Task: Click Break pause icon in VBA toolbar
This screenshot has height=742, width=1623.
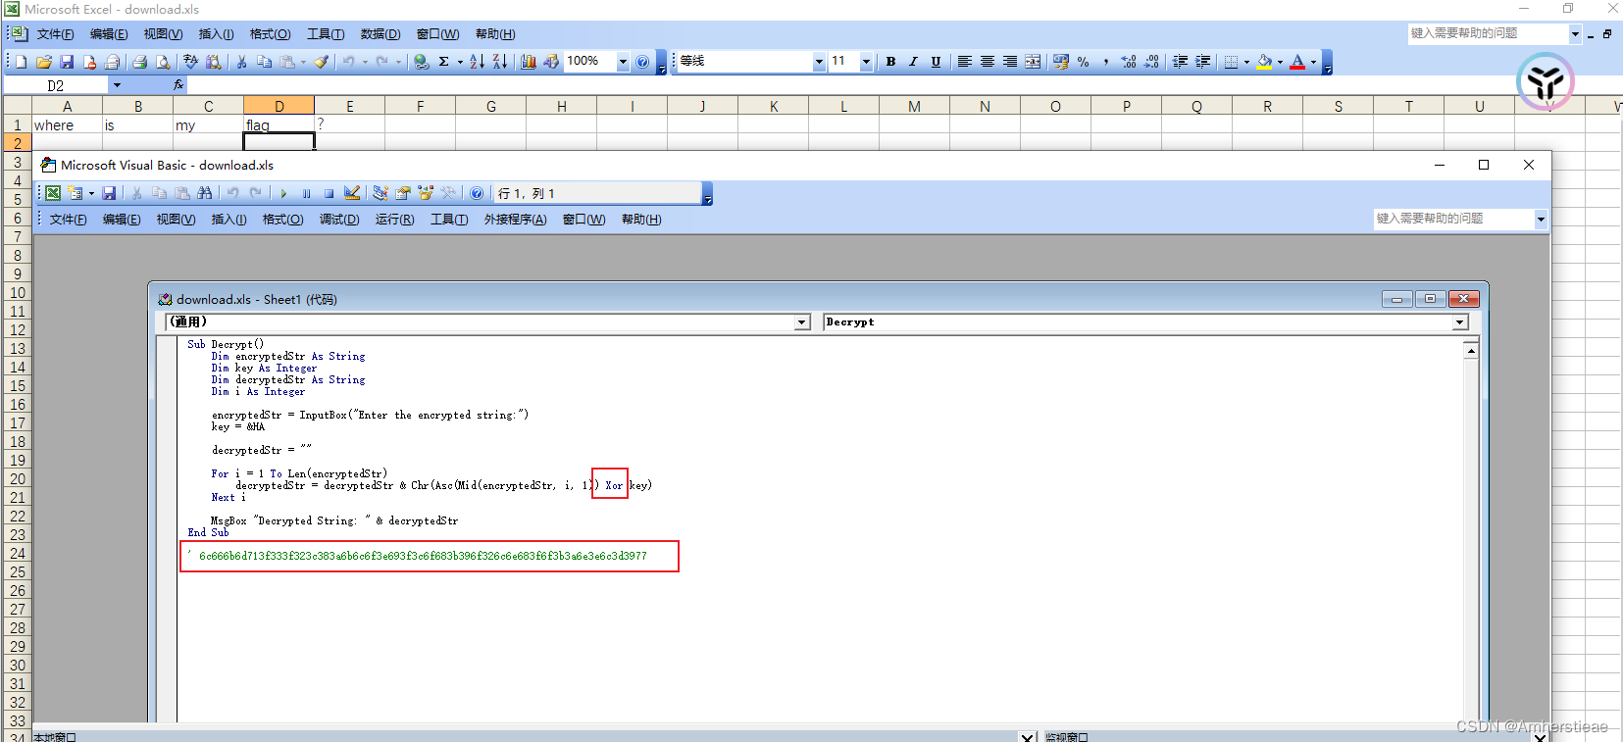Action: tap(306, 194)
